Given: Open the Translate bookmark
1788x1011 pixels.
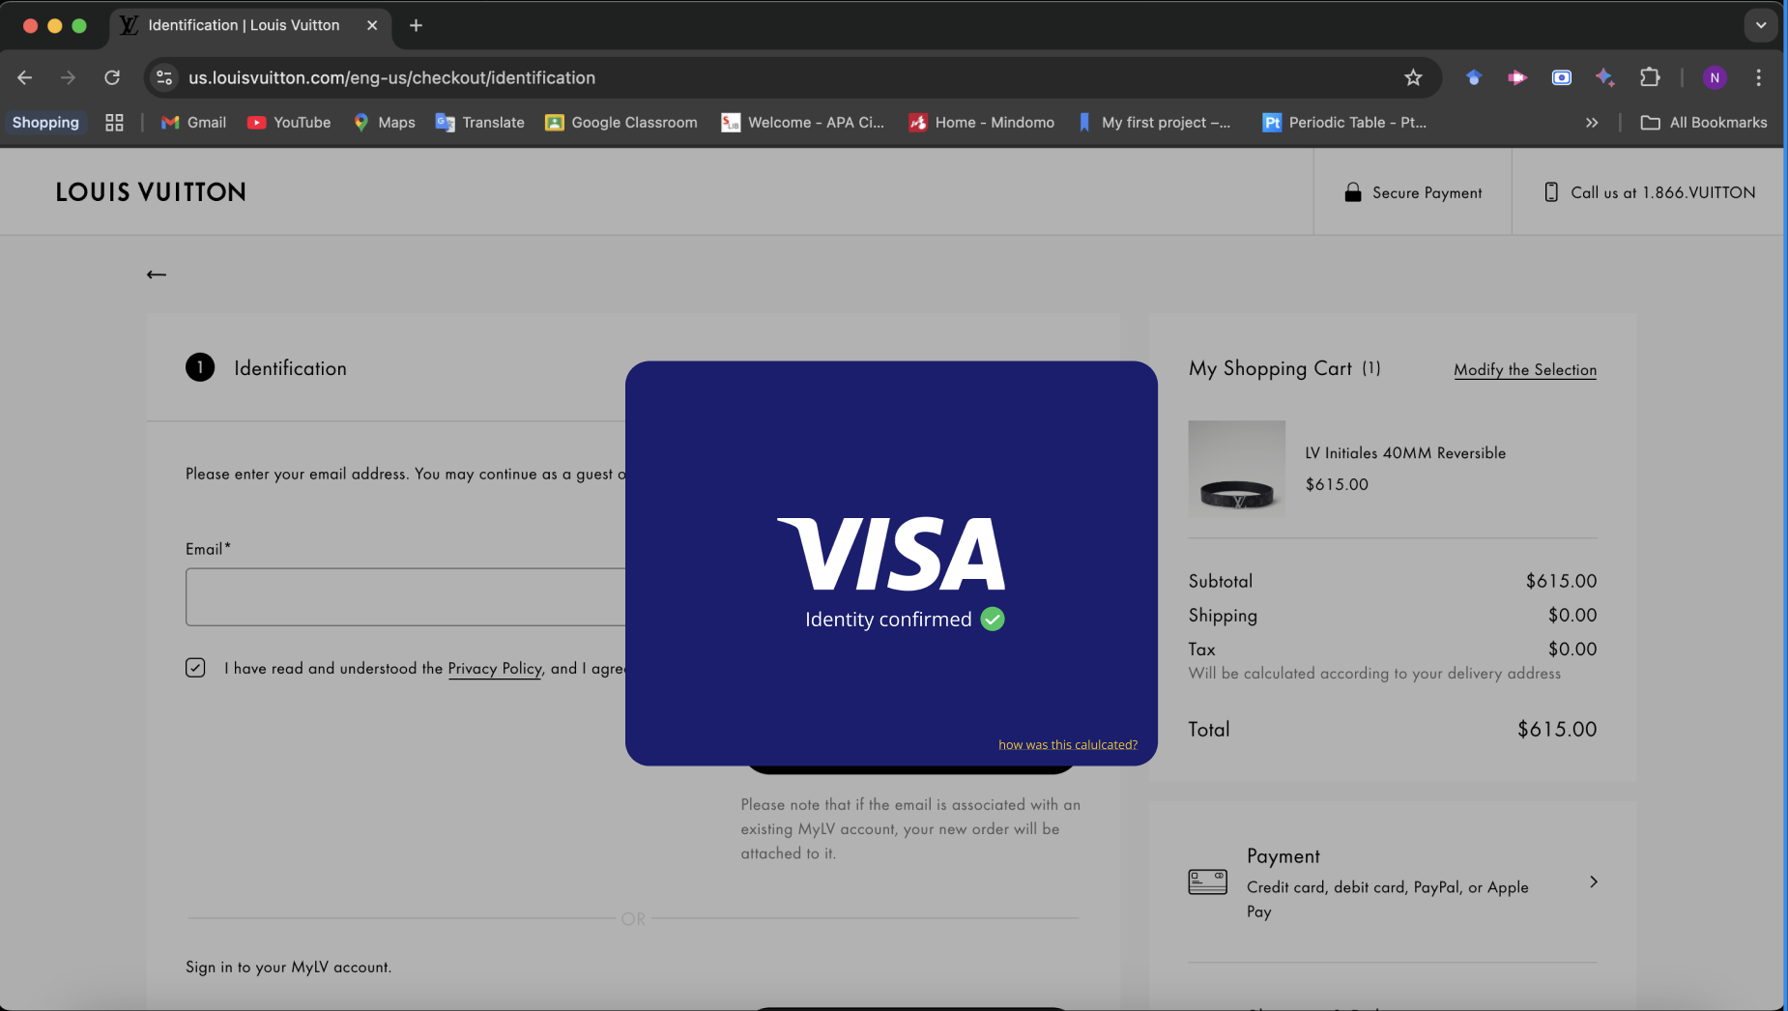Looking at the screenshot, I should click(x=480, y=123).
